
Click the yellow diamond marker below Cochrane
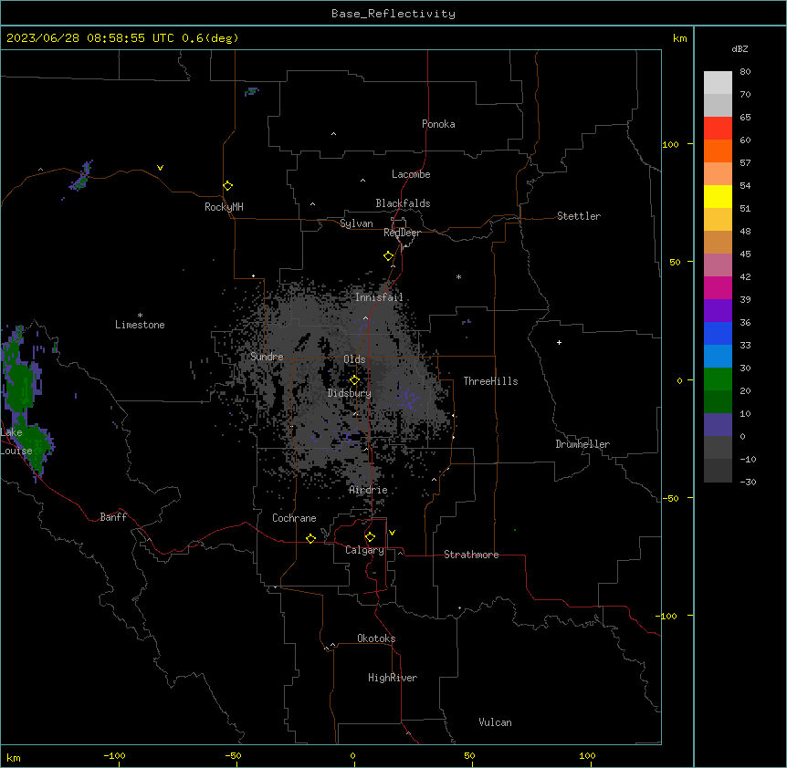(310, 538)
